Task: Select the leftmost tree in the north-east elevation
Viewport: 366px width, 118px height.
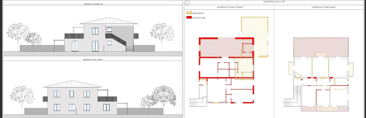Action: tap(18, 34)
